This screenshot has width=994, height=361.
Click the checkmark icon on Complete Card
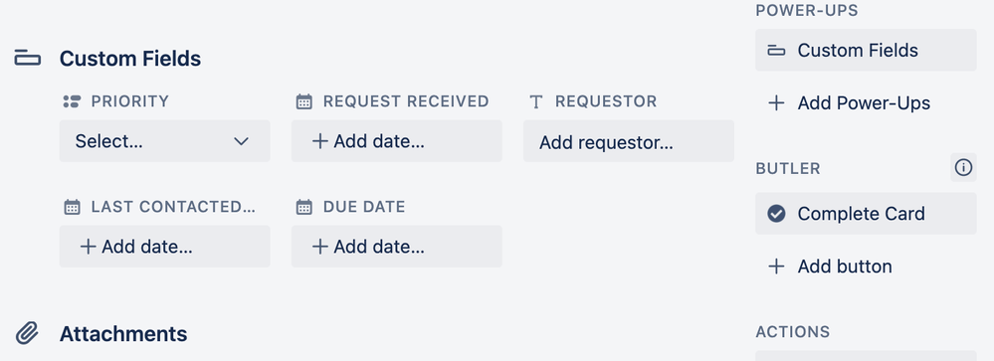[776, 214]
